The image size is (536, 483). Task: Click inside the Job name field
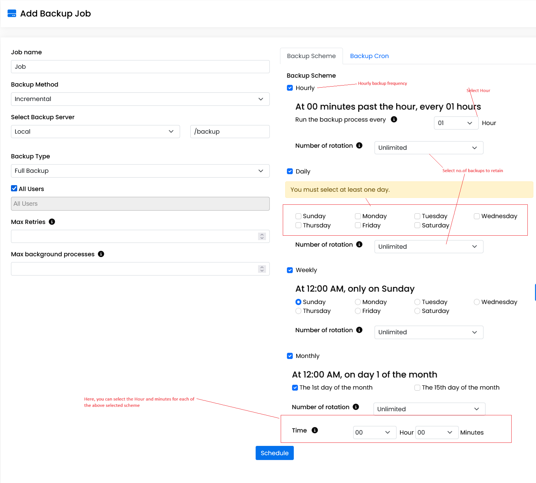(x=140, y=67)
